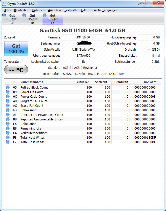Click the status icon for Power Cycle Count
The width and height of the screenshot is (166, 211).
tap(8, 96)
